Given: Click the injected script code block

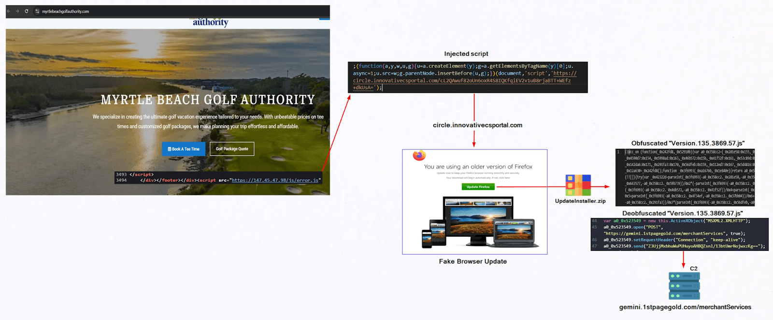Looking at the screenshot, I should 468,77.
